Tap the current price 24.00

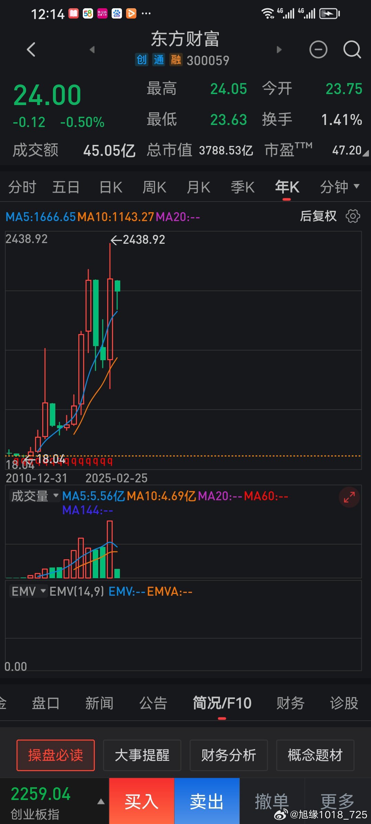47,95
